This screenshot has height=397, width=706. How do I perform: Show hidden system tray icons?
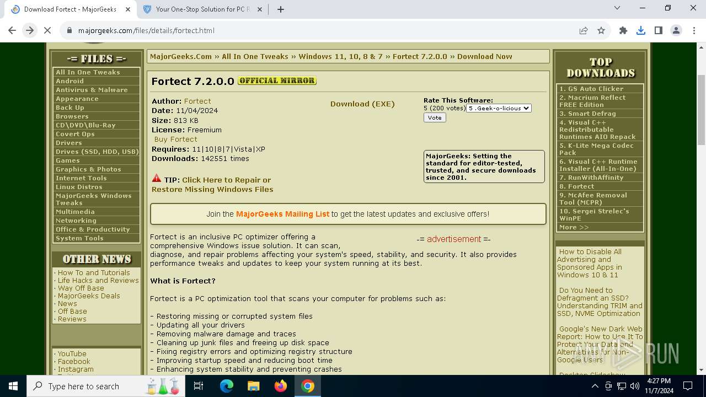click(x=595, y=386)
